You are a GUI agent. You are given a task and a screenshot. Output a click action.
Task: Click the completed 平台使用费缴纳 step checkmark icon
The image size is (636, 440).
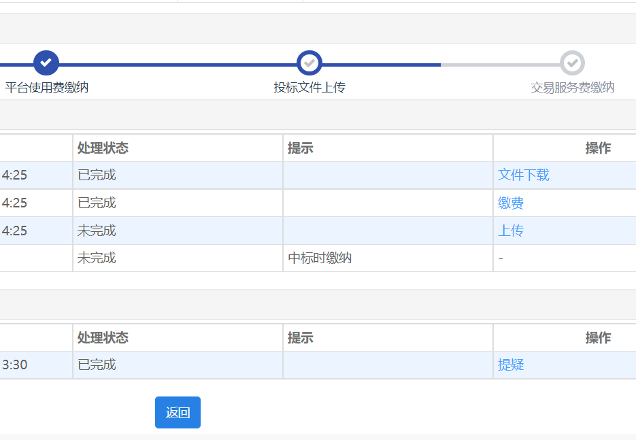point(46,63)
